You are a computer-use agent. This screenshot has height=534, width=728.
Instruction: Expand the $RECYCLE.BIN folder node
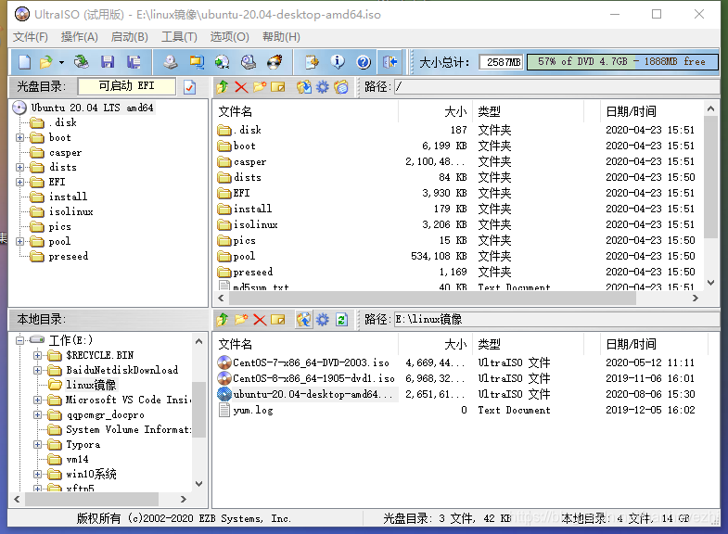[x=38, y=355]
